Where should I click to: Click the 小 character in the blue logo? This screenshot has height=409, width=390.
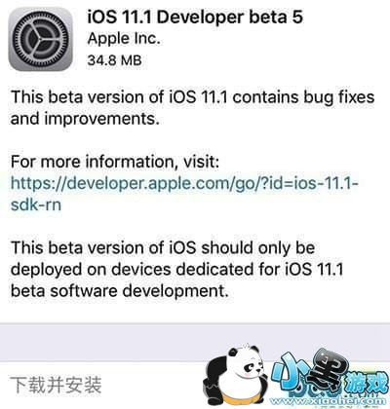coord(290,373)
